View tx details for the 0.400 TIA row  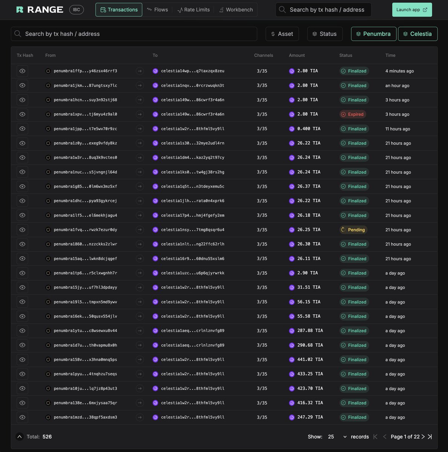coord(22,129)
